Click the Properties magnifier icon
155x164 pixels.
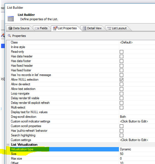pyautogui.click(x=9, y=36)
